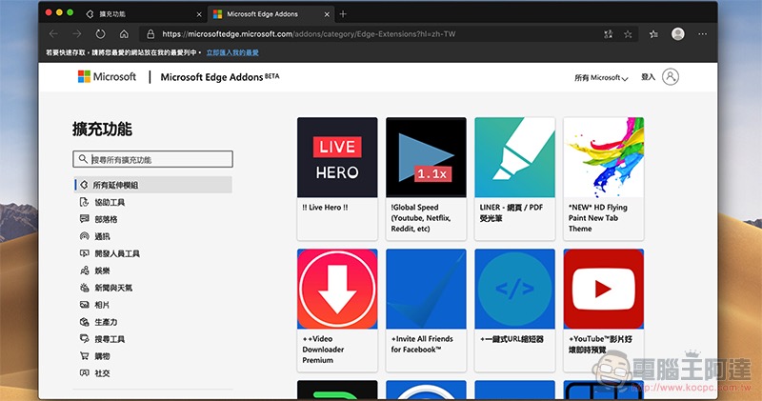Select the 開發人員工具 category

click(x=115, y=253)
